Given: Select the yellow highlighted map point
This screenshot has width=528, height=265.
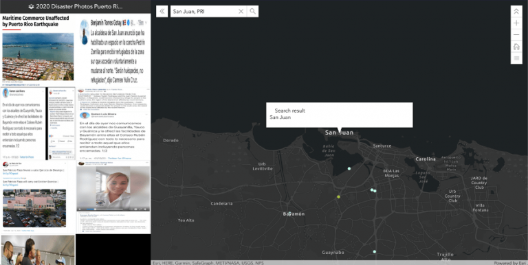Looking at the screenshot, I should click(x=338, y=197).
